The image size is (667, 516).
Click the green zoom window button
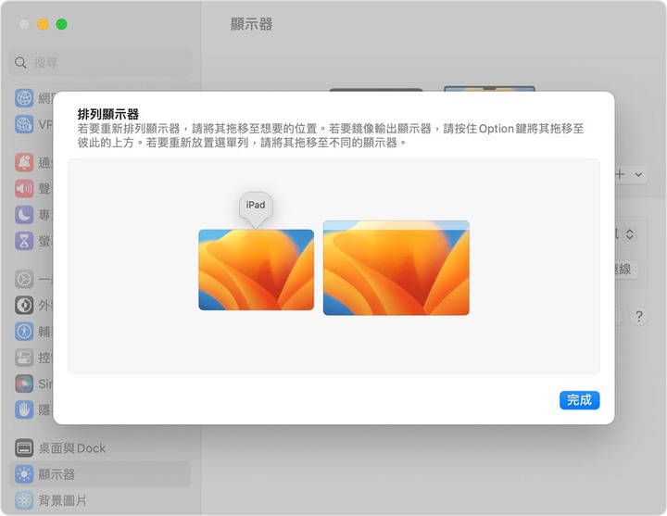pyautogui.click(x=62, y=24)
